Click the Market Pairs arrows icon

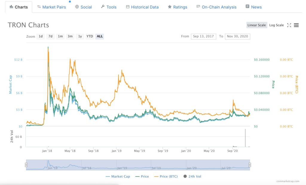(x=39, y=7)
